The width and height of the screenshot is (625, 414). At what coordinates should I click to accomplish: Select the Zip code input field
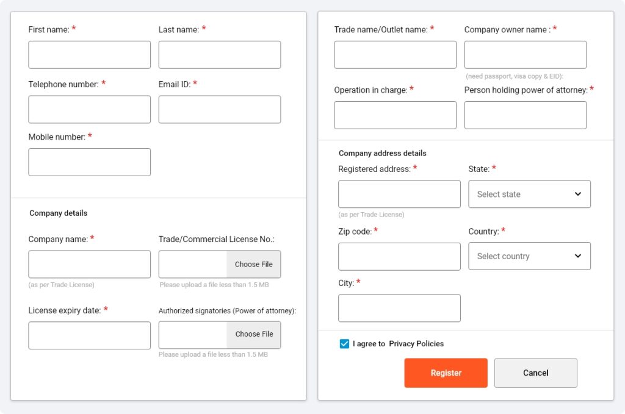(399, 256)
